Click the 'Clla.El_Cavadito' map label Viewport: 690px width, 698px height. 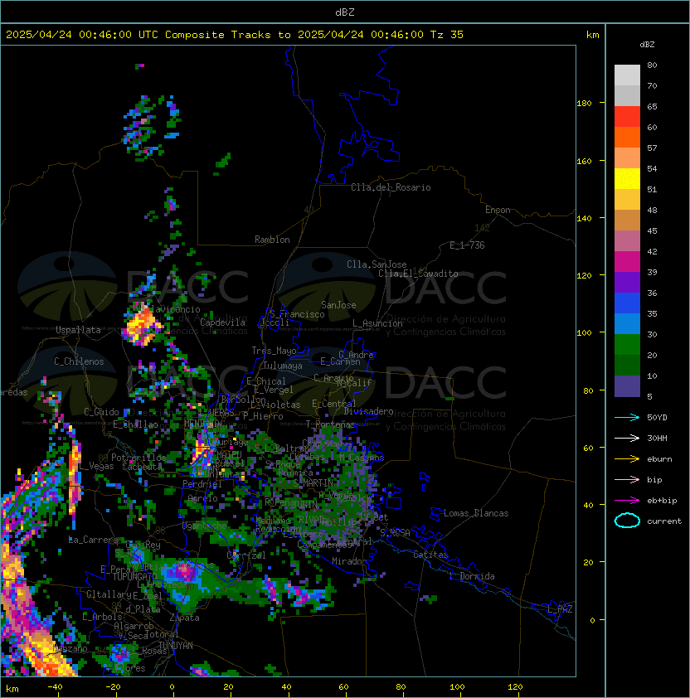[418, 274]
